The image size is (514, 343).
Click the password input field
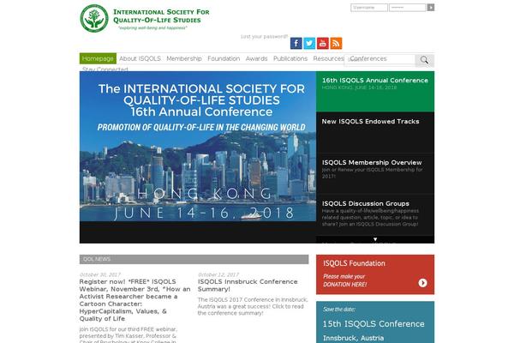click(x=408, y=7)
